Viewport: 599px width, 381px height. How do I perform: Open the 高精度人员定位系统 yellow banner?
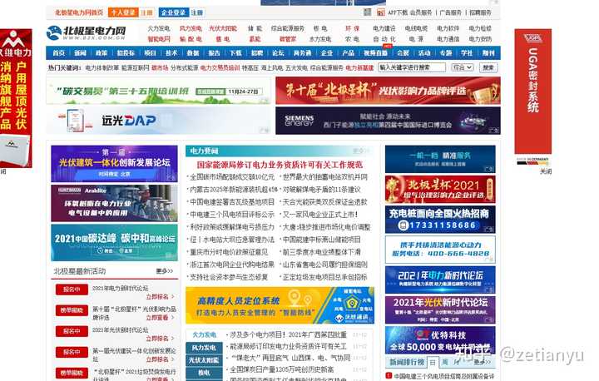point(280,305)
